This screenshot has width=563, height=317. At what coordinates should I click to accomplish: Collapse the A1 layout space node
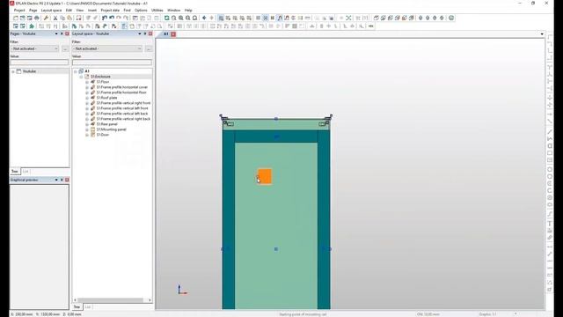click(76, 71)
